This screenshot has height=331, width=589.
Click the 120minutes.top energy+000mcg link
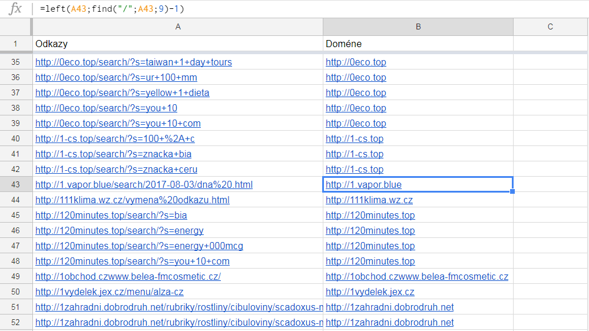click(x=139, y=246)
